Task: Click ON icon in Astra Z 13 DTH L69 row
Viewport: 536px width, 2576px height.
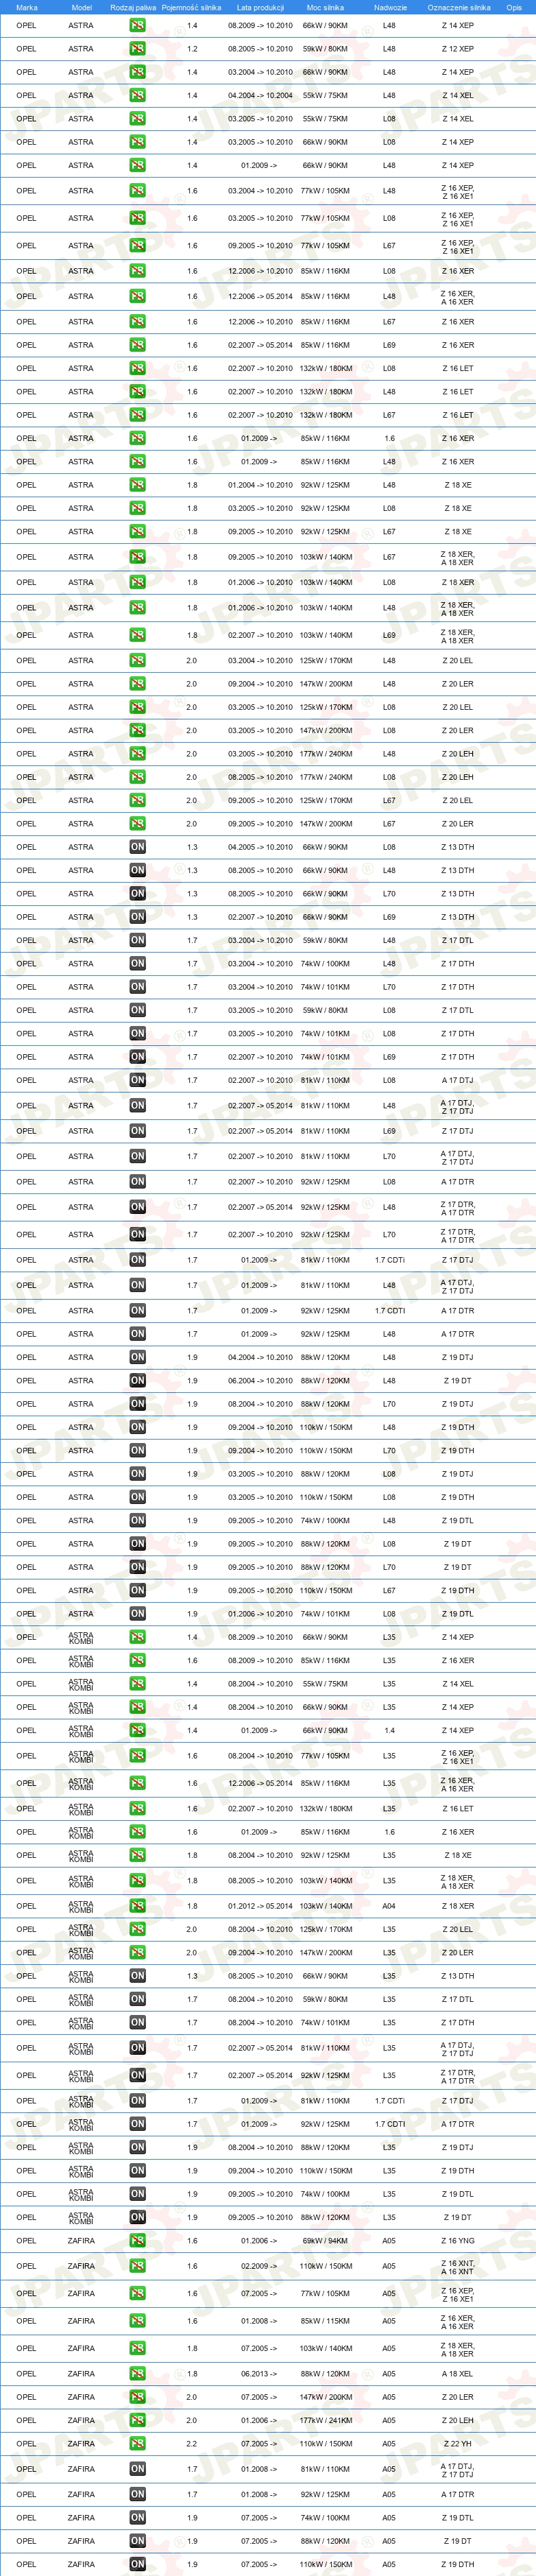Action: [137, 917]
